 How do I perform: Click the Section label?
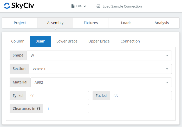[19, 69]
